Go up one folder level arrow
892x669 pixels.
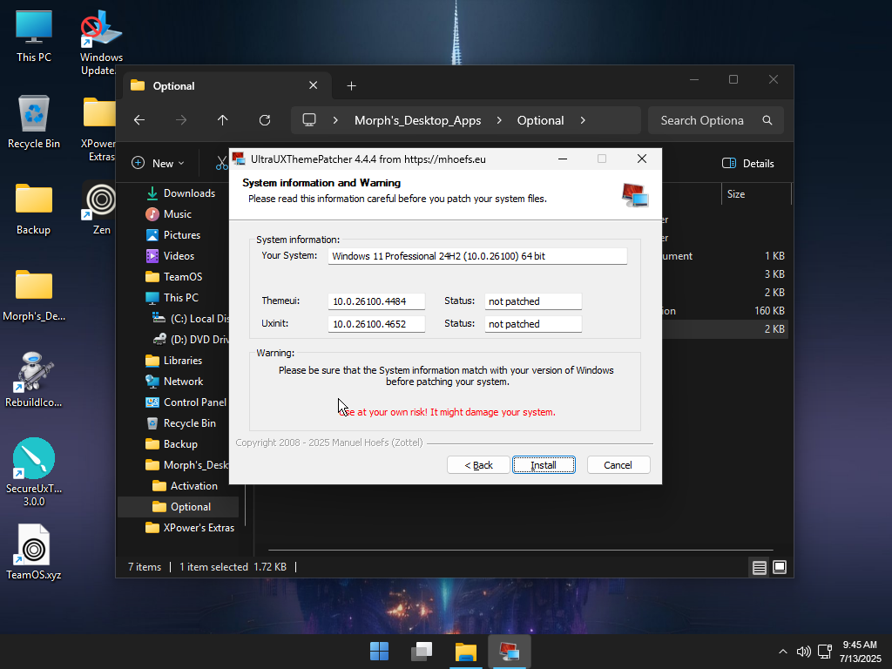[222, 120]
